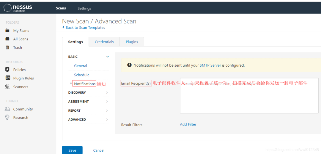
Task: Collapse the BASIC section chevron
Action: click(108, 57)
